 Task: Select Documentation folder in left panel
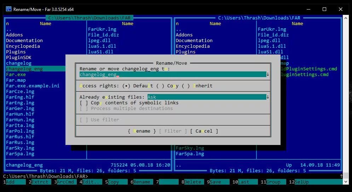(x=24, y=40)
